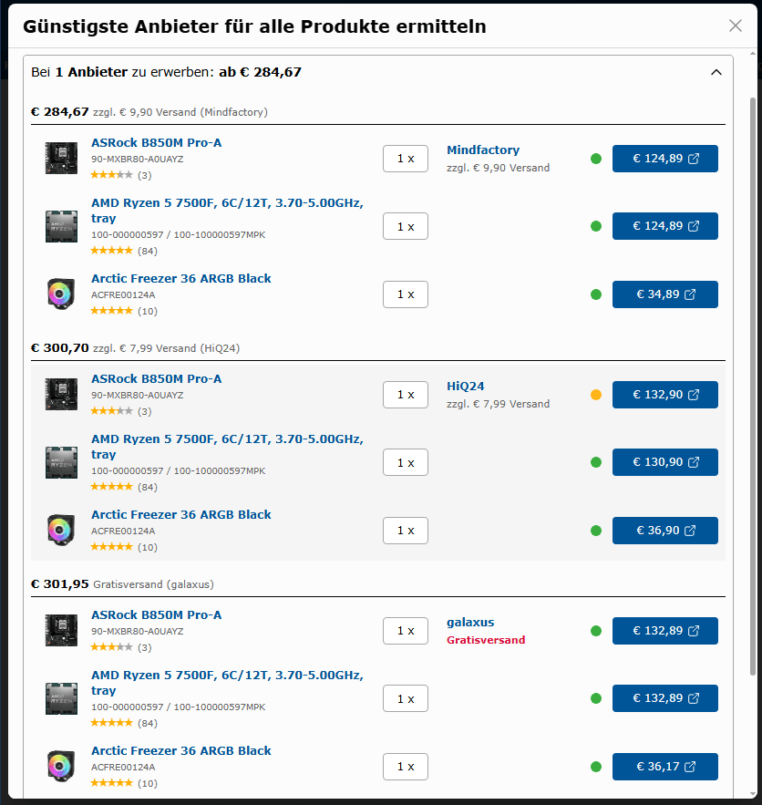Click star rating of Mindfactory Arctic Freezer 36
The width and height of the screenshot is (762, 805).
pos(111,311)
